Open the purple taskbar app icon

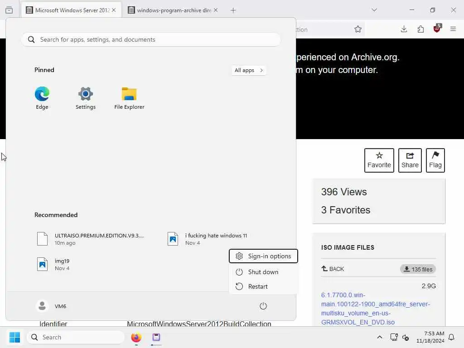coord(156,337)
